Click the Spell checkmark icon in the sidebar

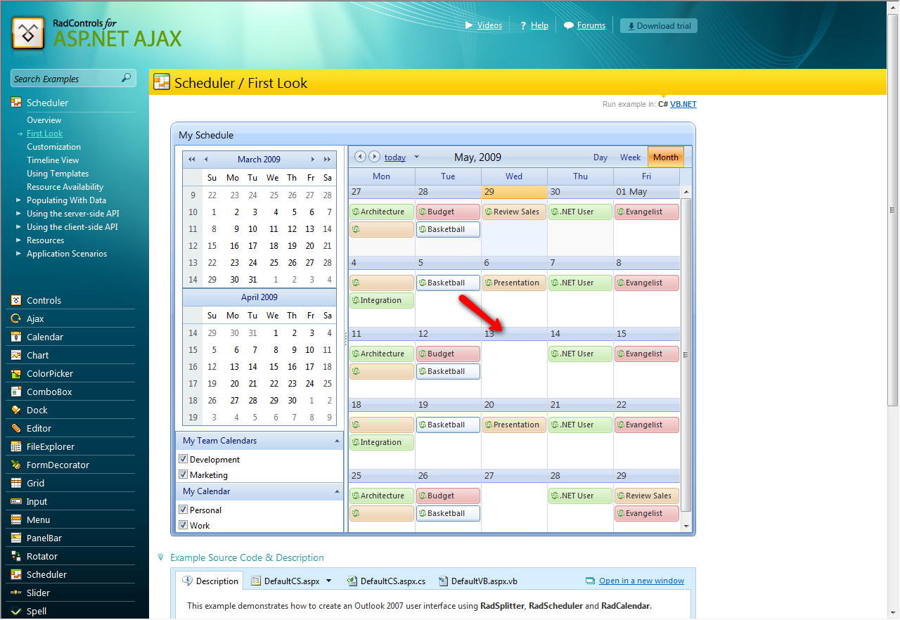coord(16,611)
